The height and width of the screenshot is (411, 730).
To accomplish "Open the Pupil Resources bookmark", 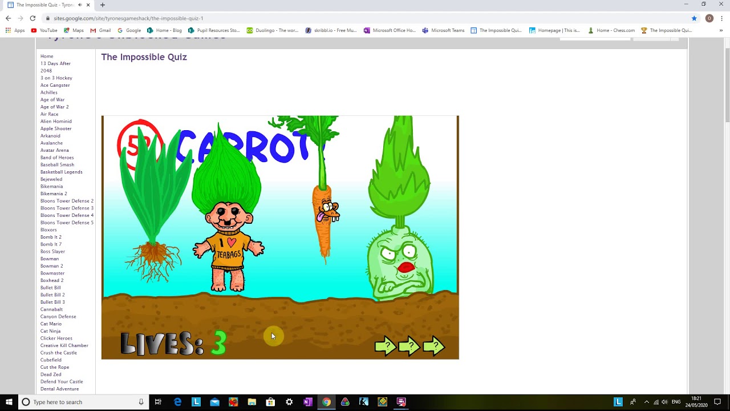I will (x=214, y=30).
